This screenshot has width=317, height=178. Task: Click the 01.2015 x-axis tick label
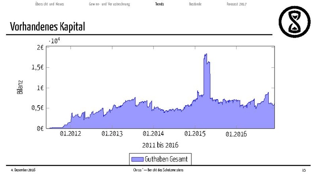pos(195,134)
